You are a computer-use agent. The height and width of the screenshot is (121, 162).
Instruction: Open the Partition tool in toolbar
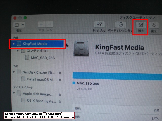[x=121, y=25]
